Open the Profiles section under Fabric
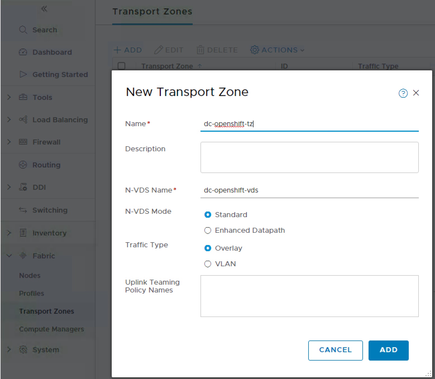Viewport: 435px width, 379px height. pos(31,293)
